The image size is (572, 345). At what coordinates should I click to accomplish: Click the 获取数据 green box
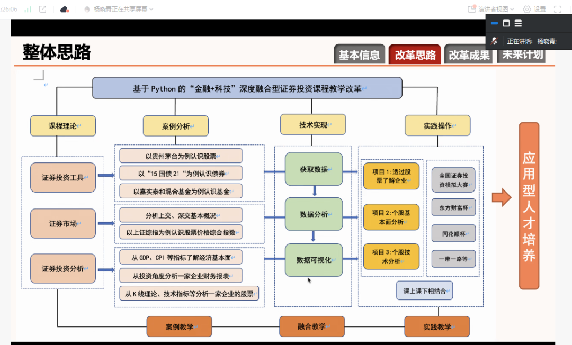coord(314,170)
